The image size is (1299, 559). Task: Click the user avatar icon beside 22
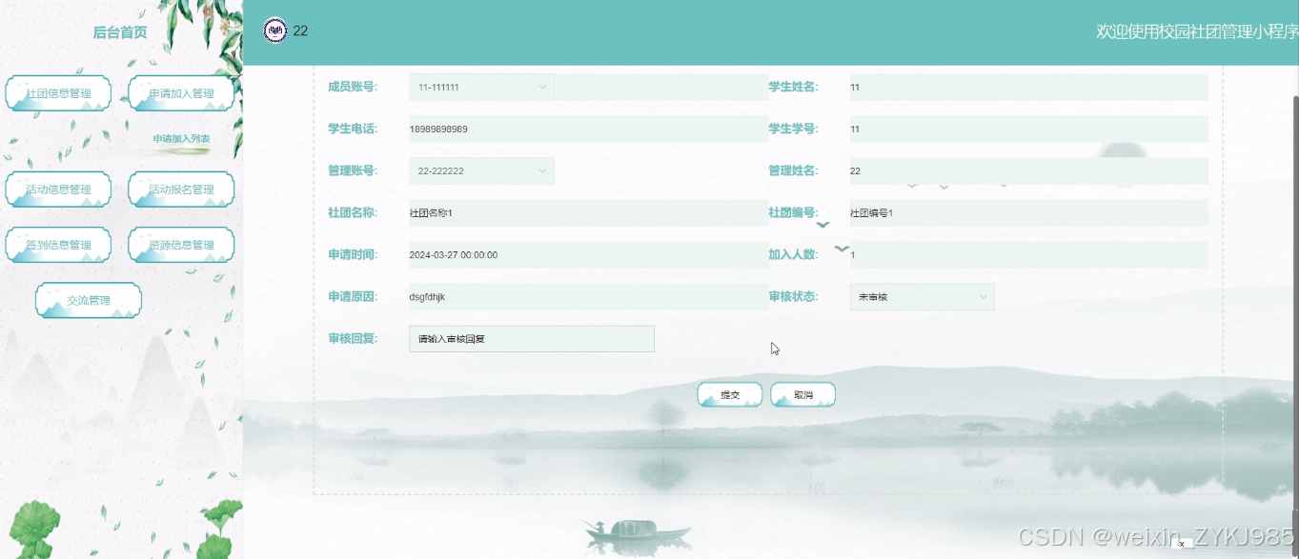click(x=274, y=30)
